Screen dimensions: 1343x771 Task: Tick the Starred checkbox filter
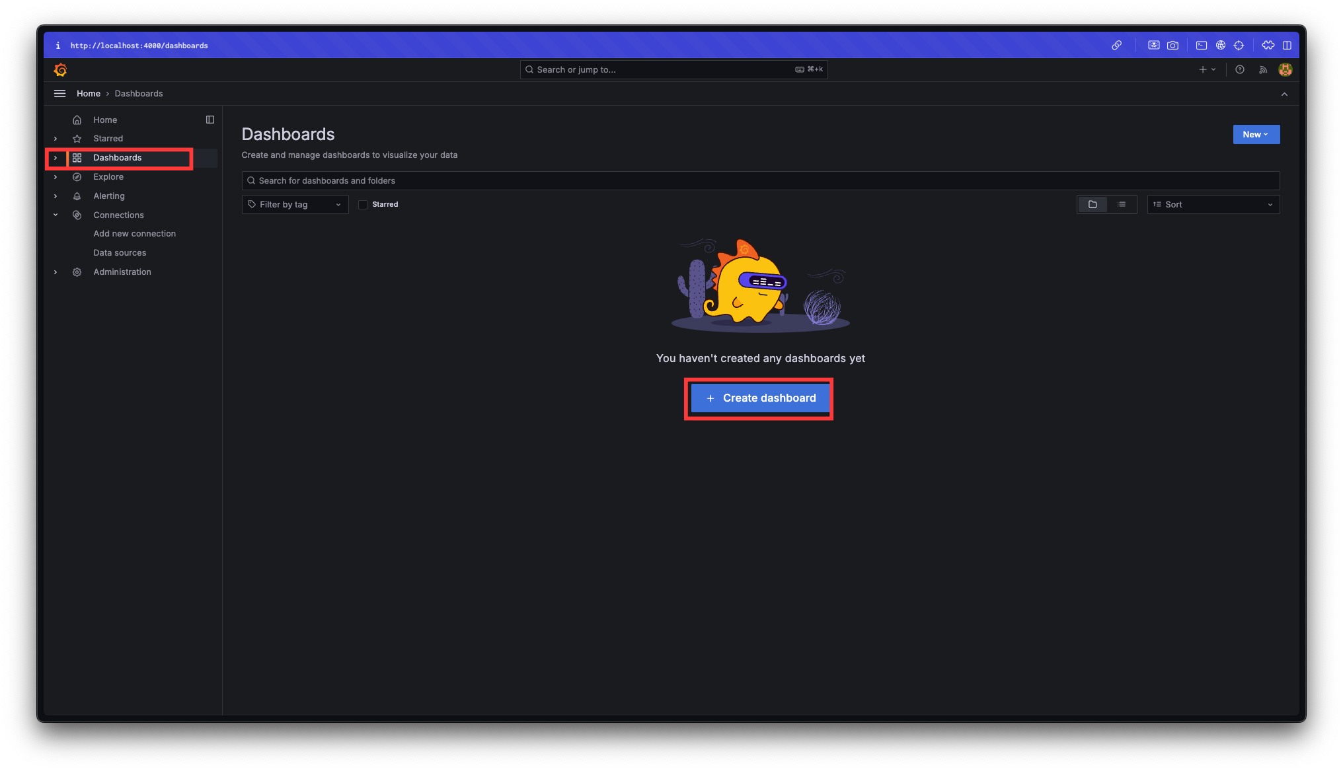coord(363,204)
